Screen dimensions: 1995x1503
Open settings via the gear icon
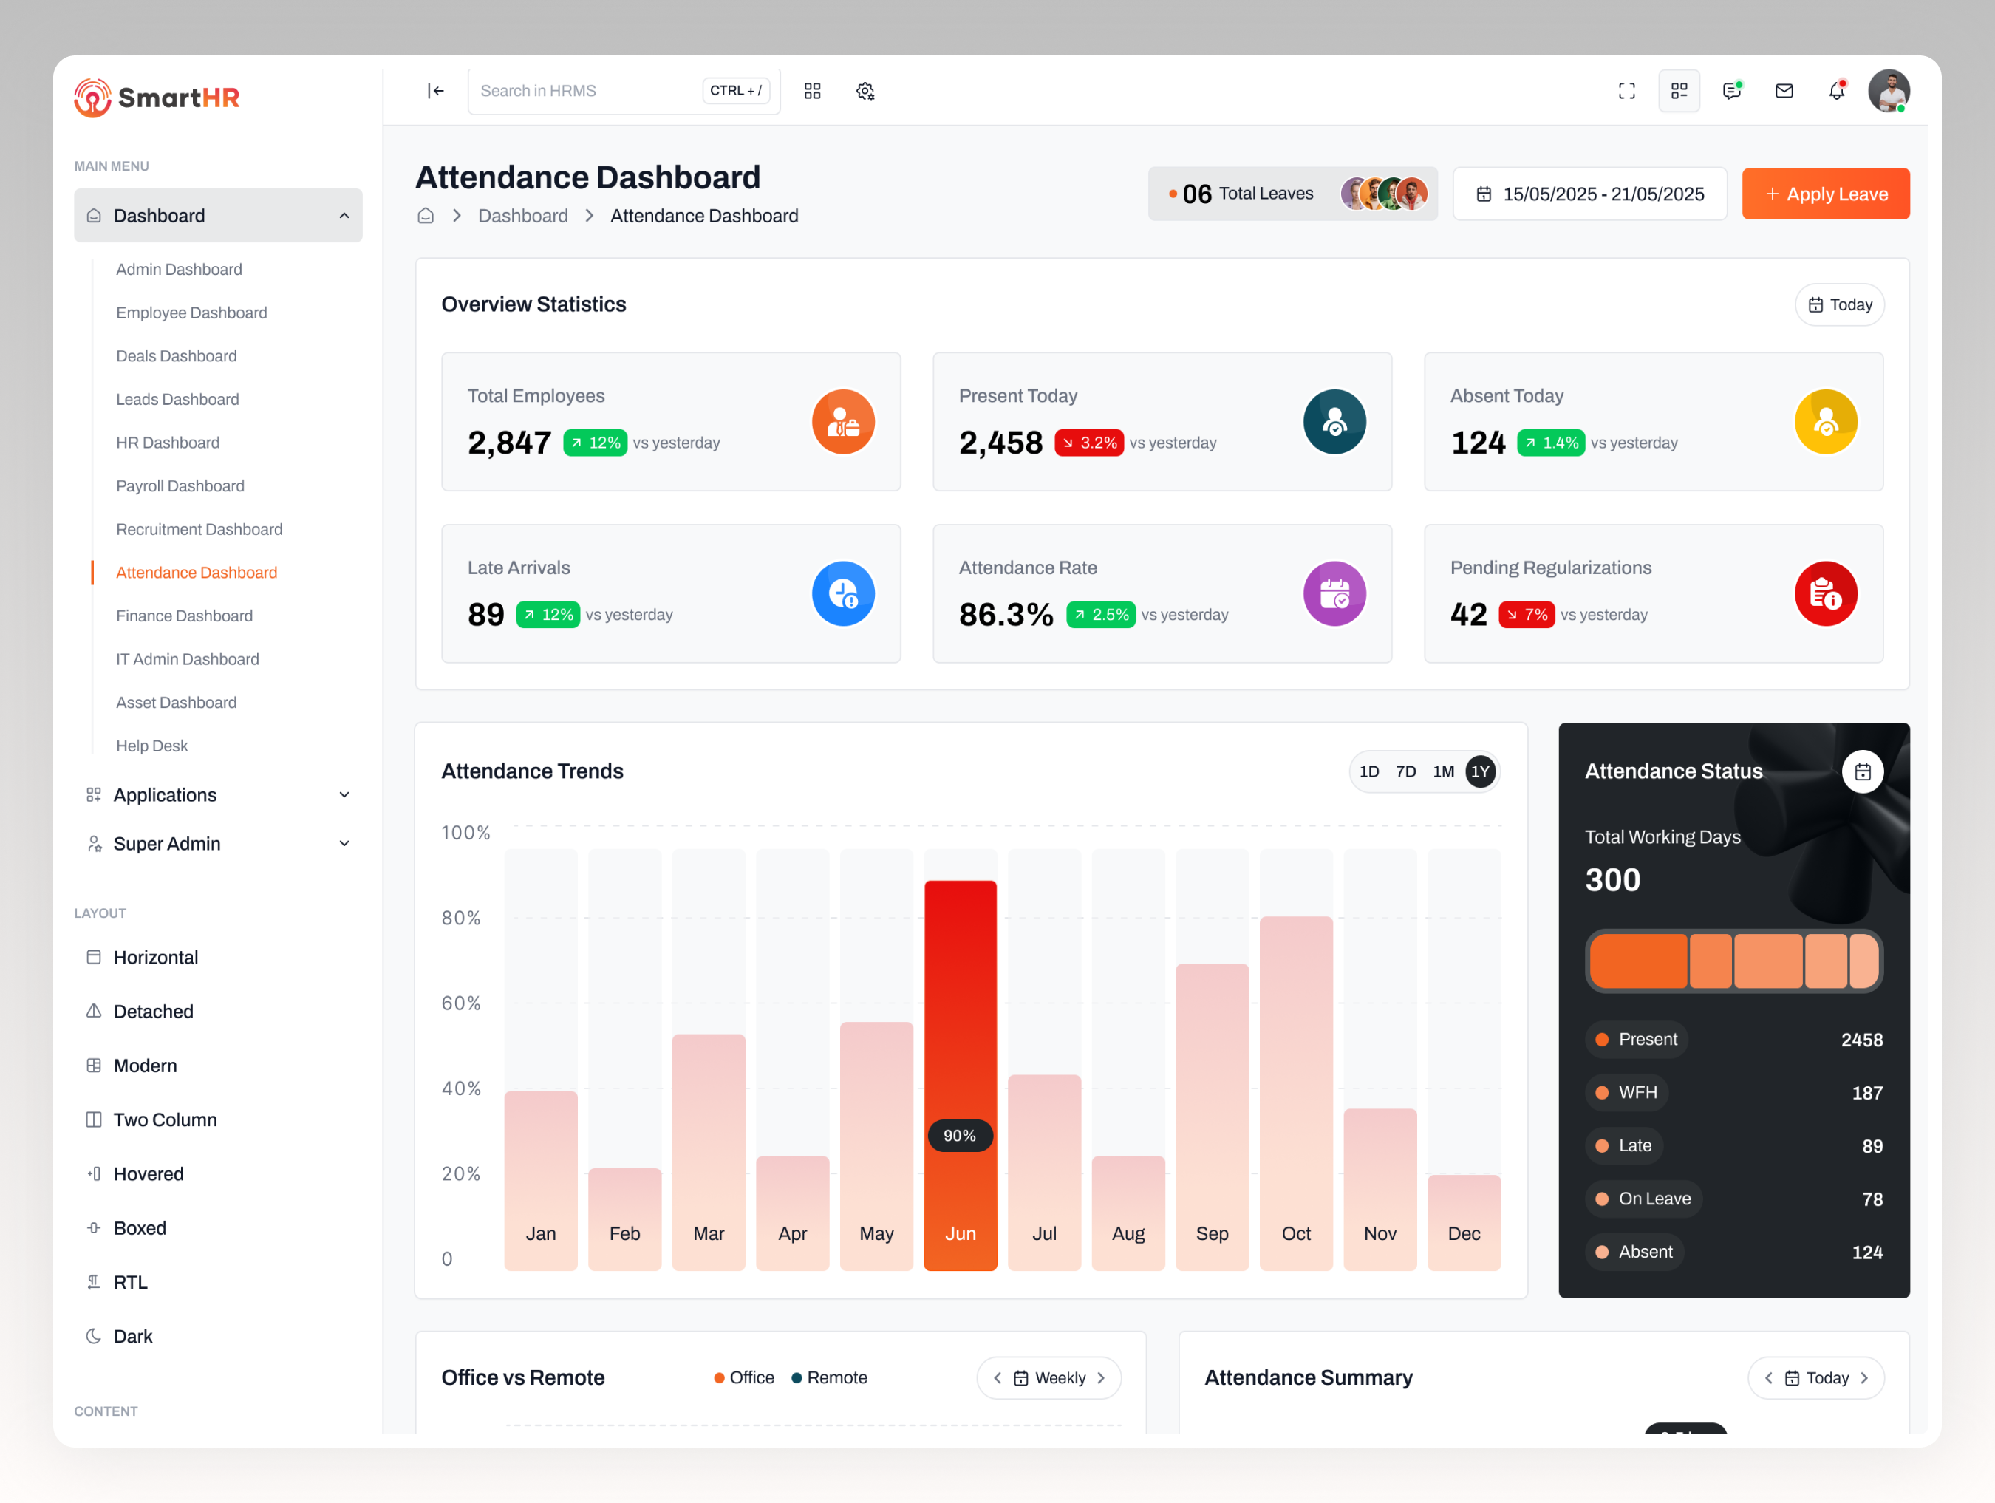[x=864, y=90]
